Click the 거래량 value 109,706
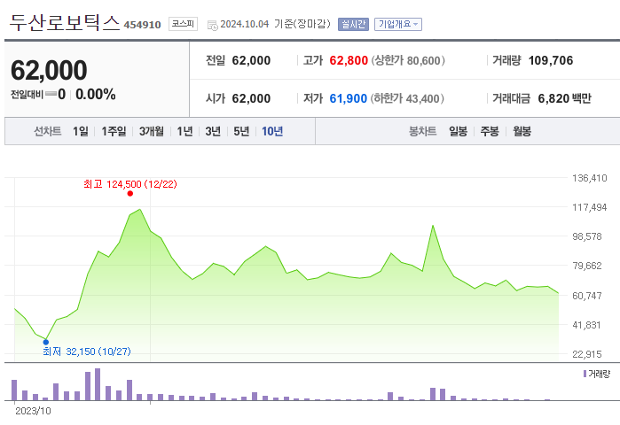 pyautogui.click(x=551, y=60)
